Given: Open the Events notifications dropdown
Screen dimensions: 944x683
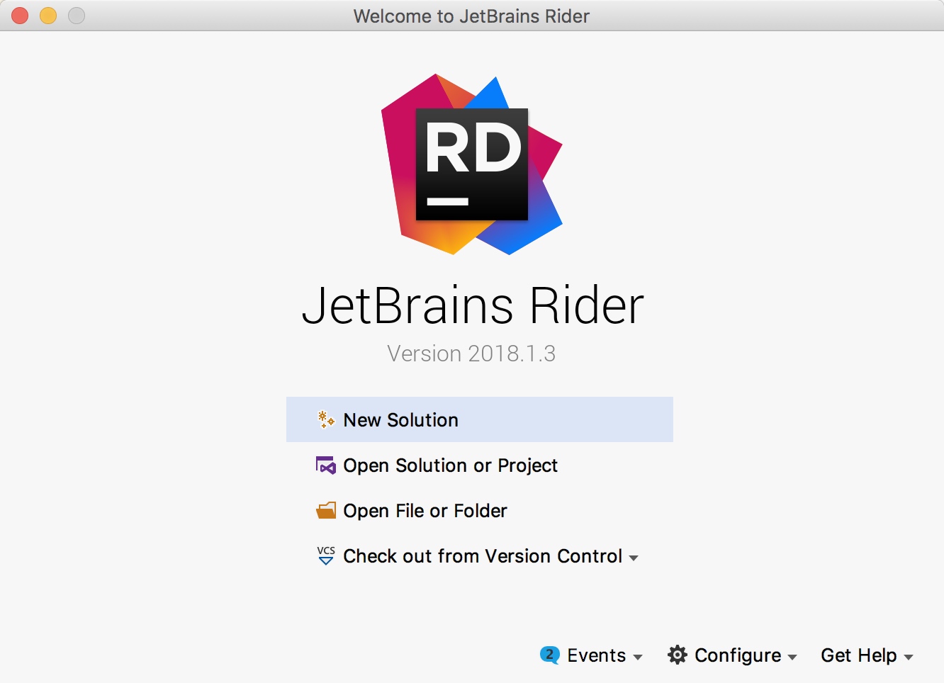Looking at the screenshot, I should pos(591,655).
